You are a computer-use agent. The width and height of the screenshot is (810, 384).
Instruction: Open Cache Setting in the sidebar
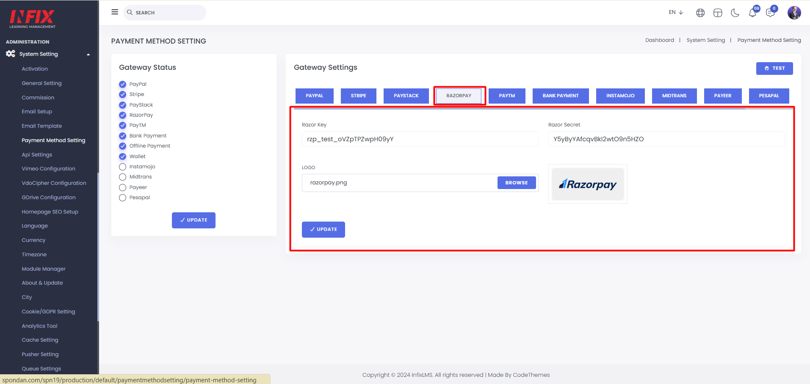(x=40, y=340)
